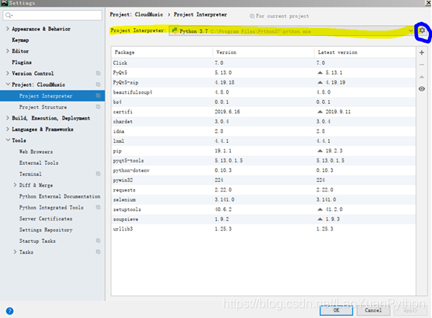Open the help question mark icon
This screenshot has height=318, width=432.
[x=9, y=311]
